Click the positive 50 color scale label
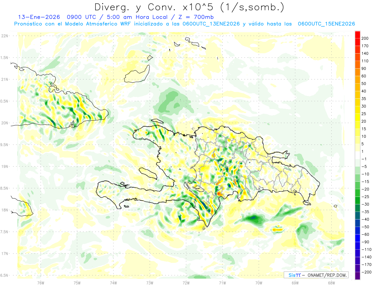Viewport: 372px width, 287px height. point(364,84)
